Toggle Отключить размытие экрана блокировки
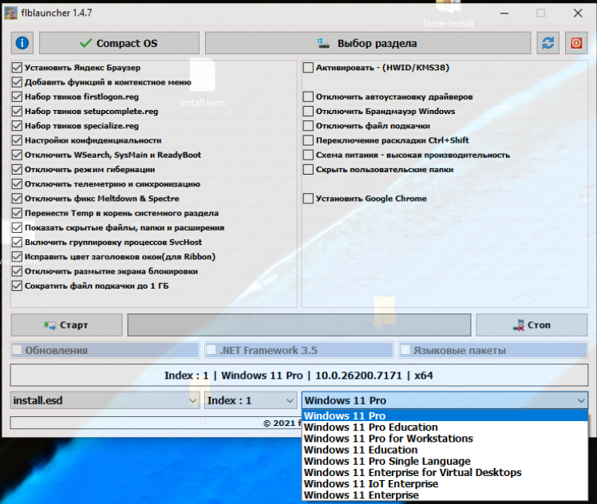Viewport: 597px width, 504px height. [17, 271]
